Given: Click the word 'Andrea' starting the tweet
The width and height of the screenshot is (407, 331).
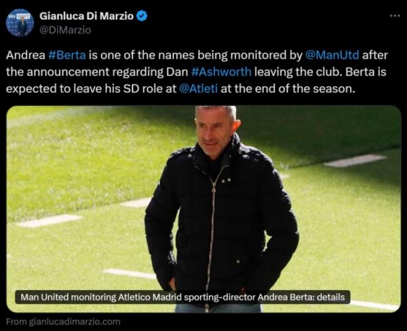Looking at the screenshot, I should click(x=26, y=55).
